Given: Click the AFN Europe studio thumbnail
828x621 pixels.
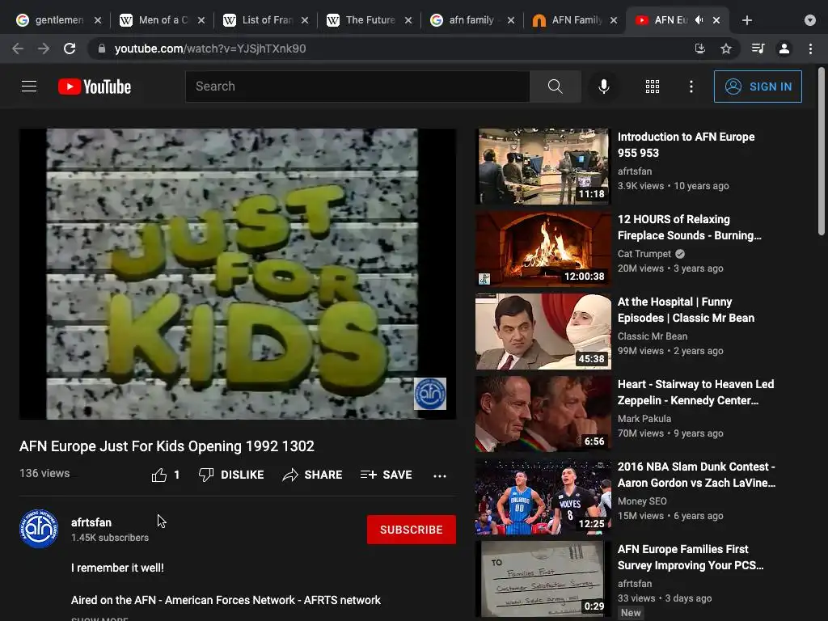Looking at the screenshot, I should click(x=543, y=167).
